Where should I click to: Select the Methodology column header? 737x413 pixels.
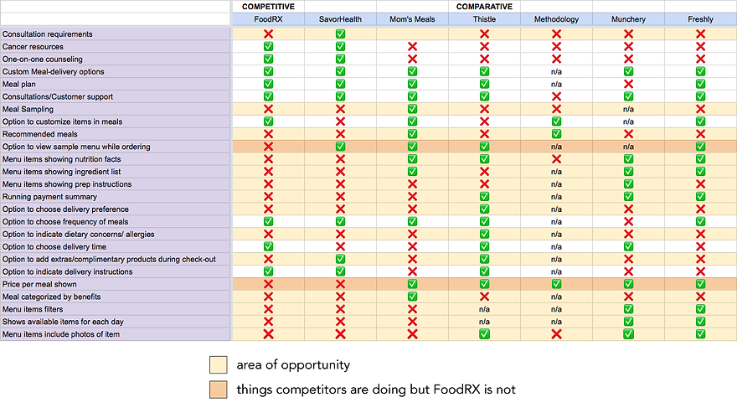(x=556, y=18)
